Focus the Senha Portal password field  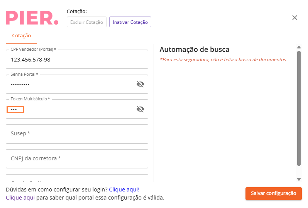pyautogui.click(x=69, y=84)
